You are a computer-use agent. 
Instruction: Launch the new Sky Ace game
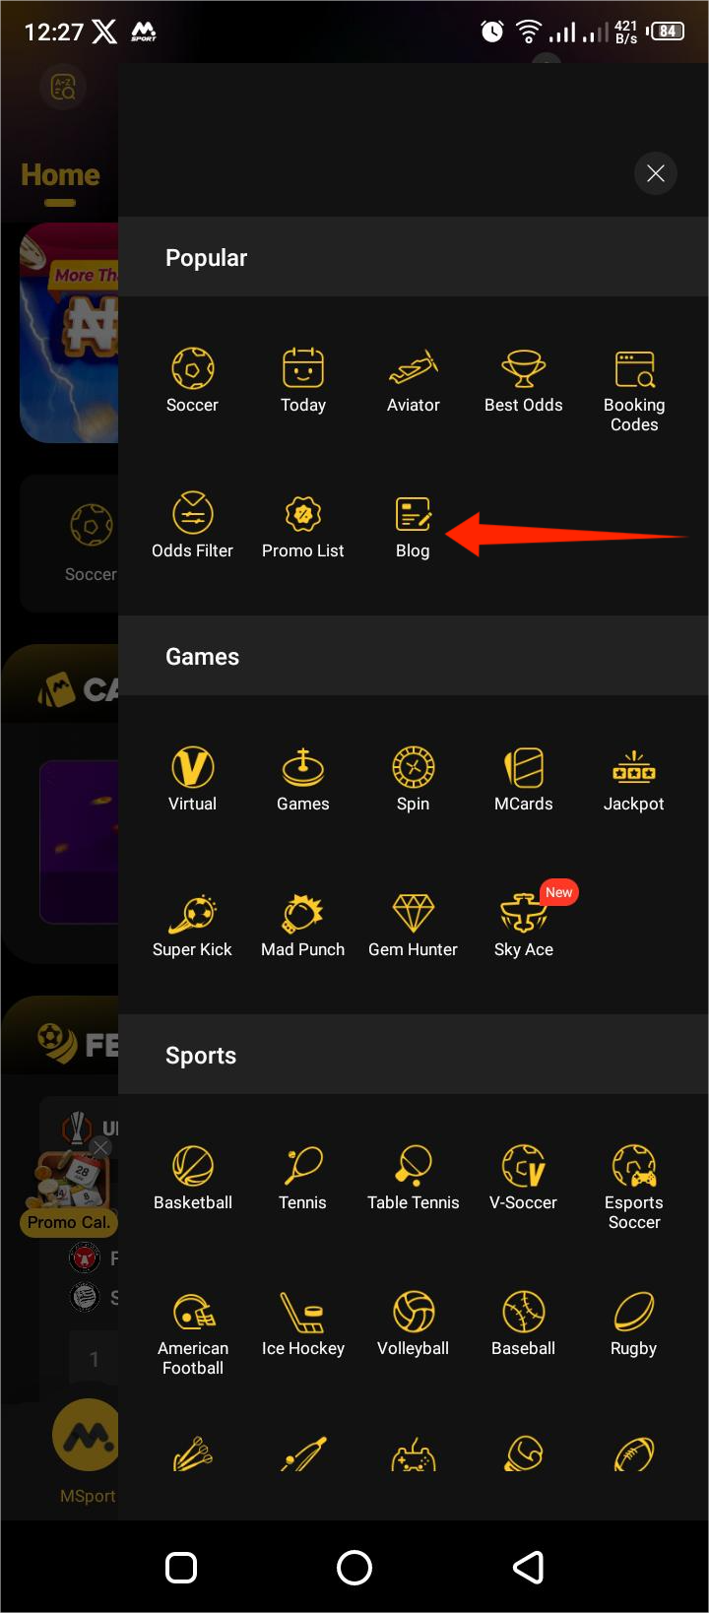click(x=523, y=914)
